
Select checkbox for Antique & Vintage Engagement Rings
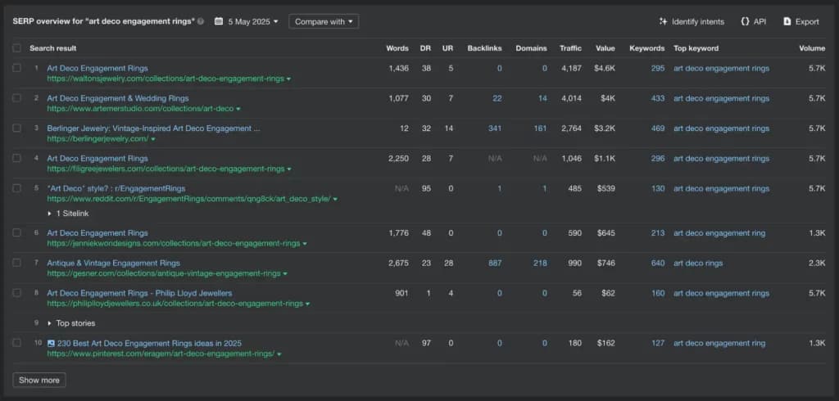coord(17,263)
